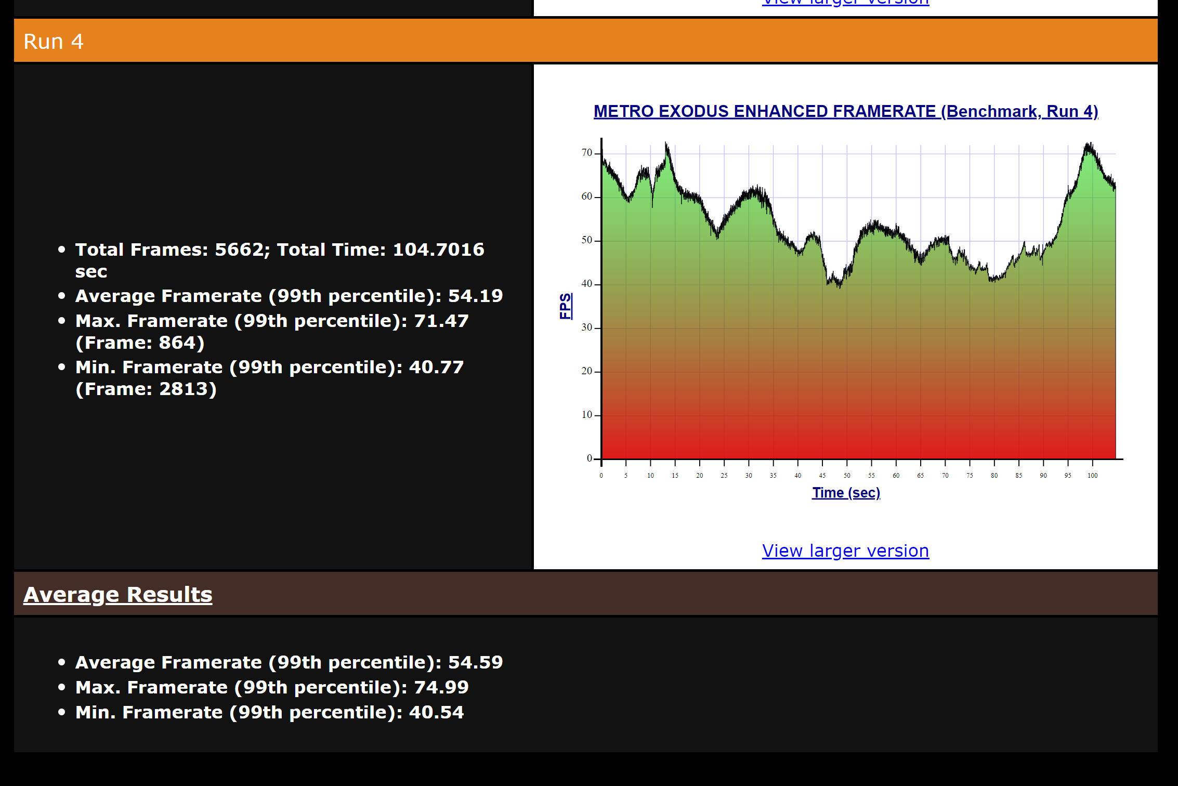Click the orange Run 4 header bar
The height and width of the screenshot is (786, 1178).
click(x=585, y=41)
